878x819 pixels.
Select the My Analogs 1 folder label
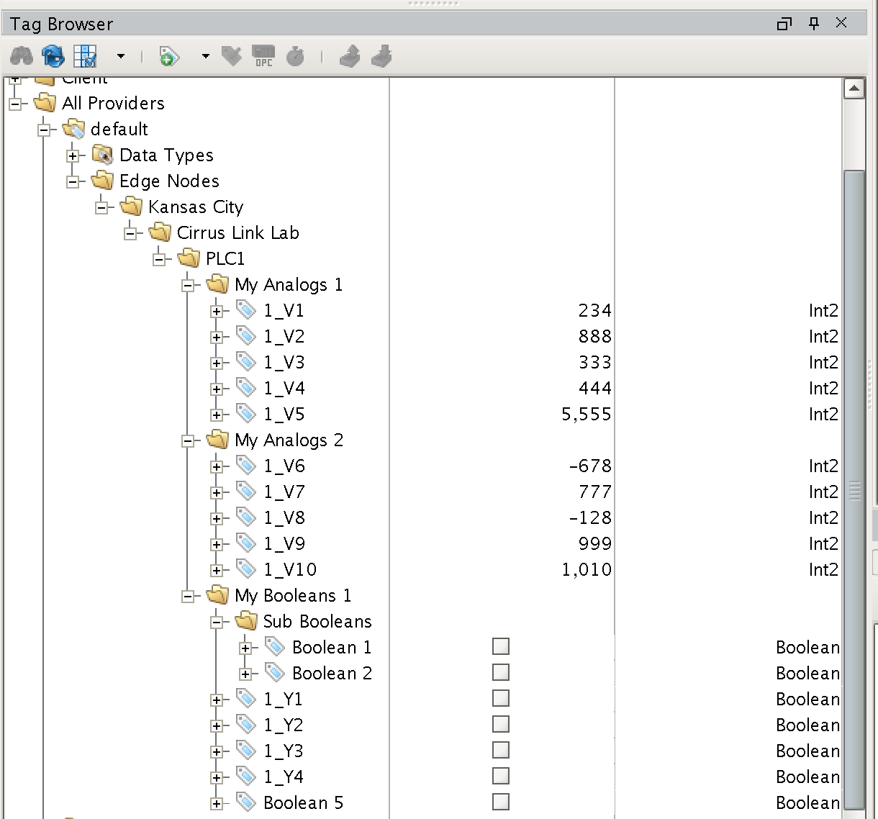289,285
